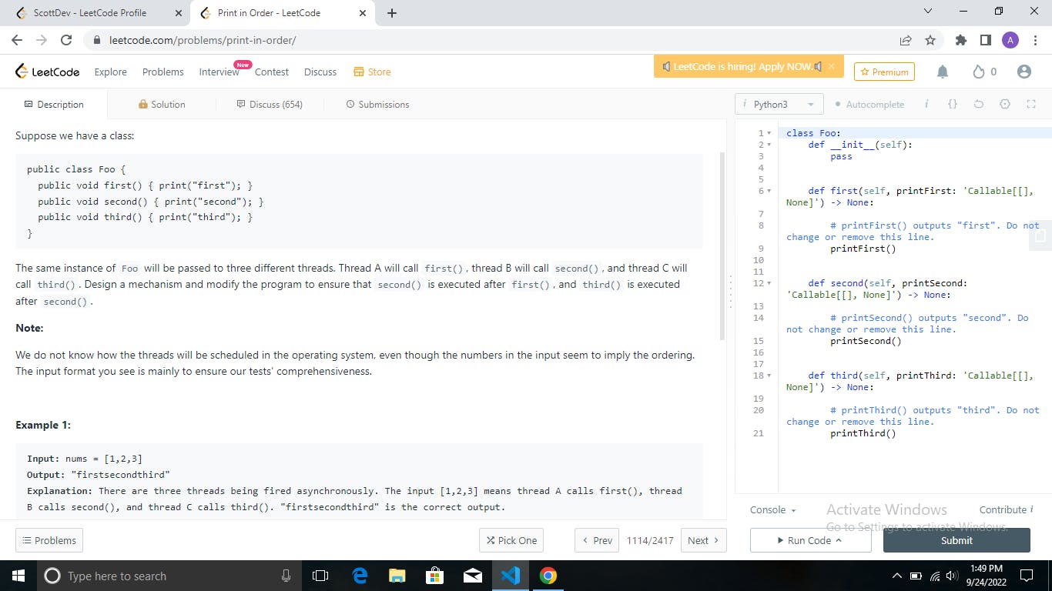The height and width of the screenshot is (591, 1052).
Task: Launch Microsoft Edge from taskbar
Action: pos(360,576)
